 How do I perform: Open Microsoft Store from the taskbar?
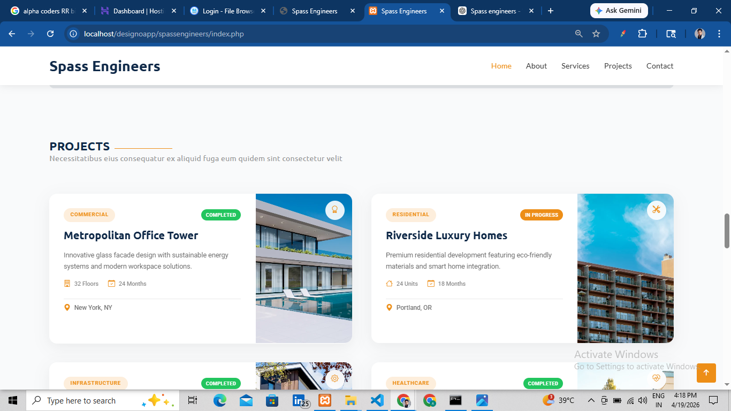pyautogui.click(x=272, y=400)
